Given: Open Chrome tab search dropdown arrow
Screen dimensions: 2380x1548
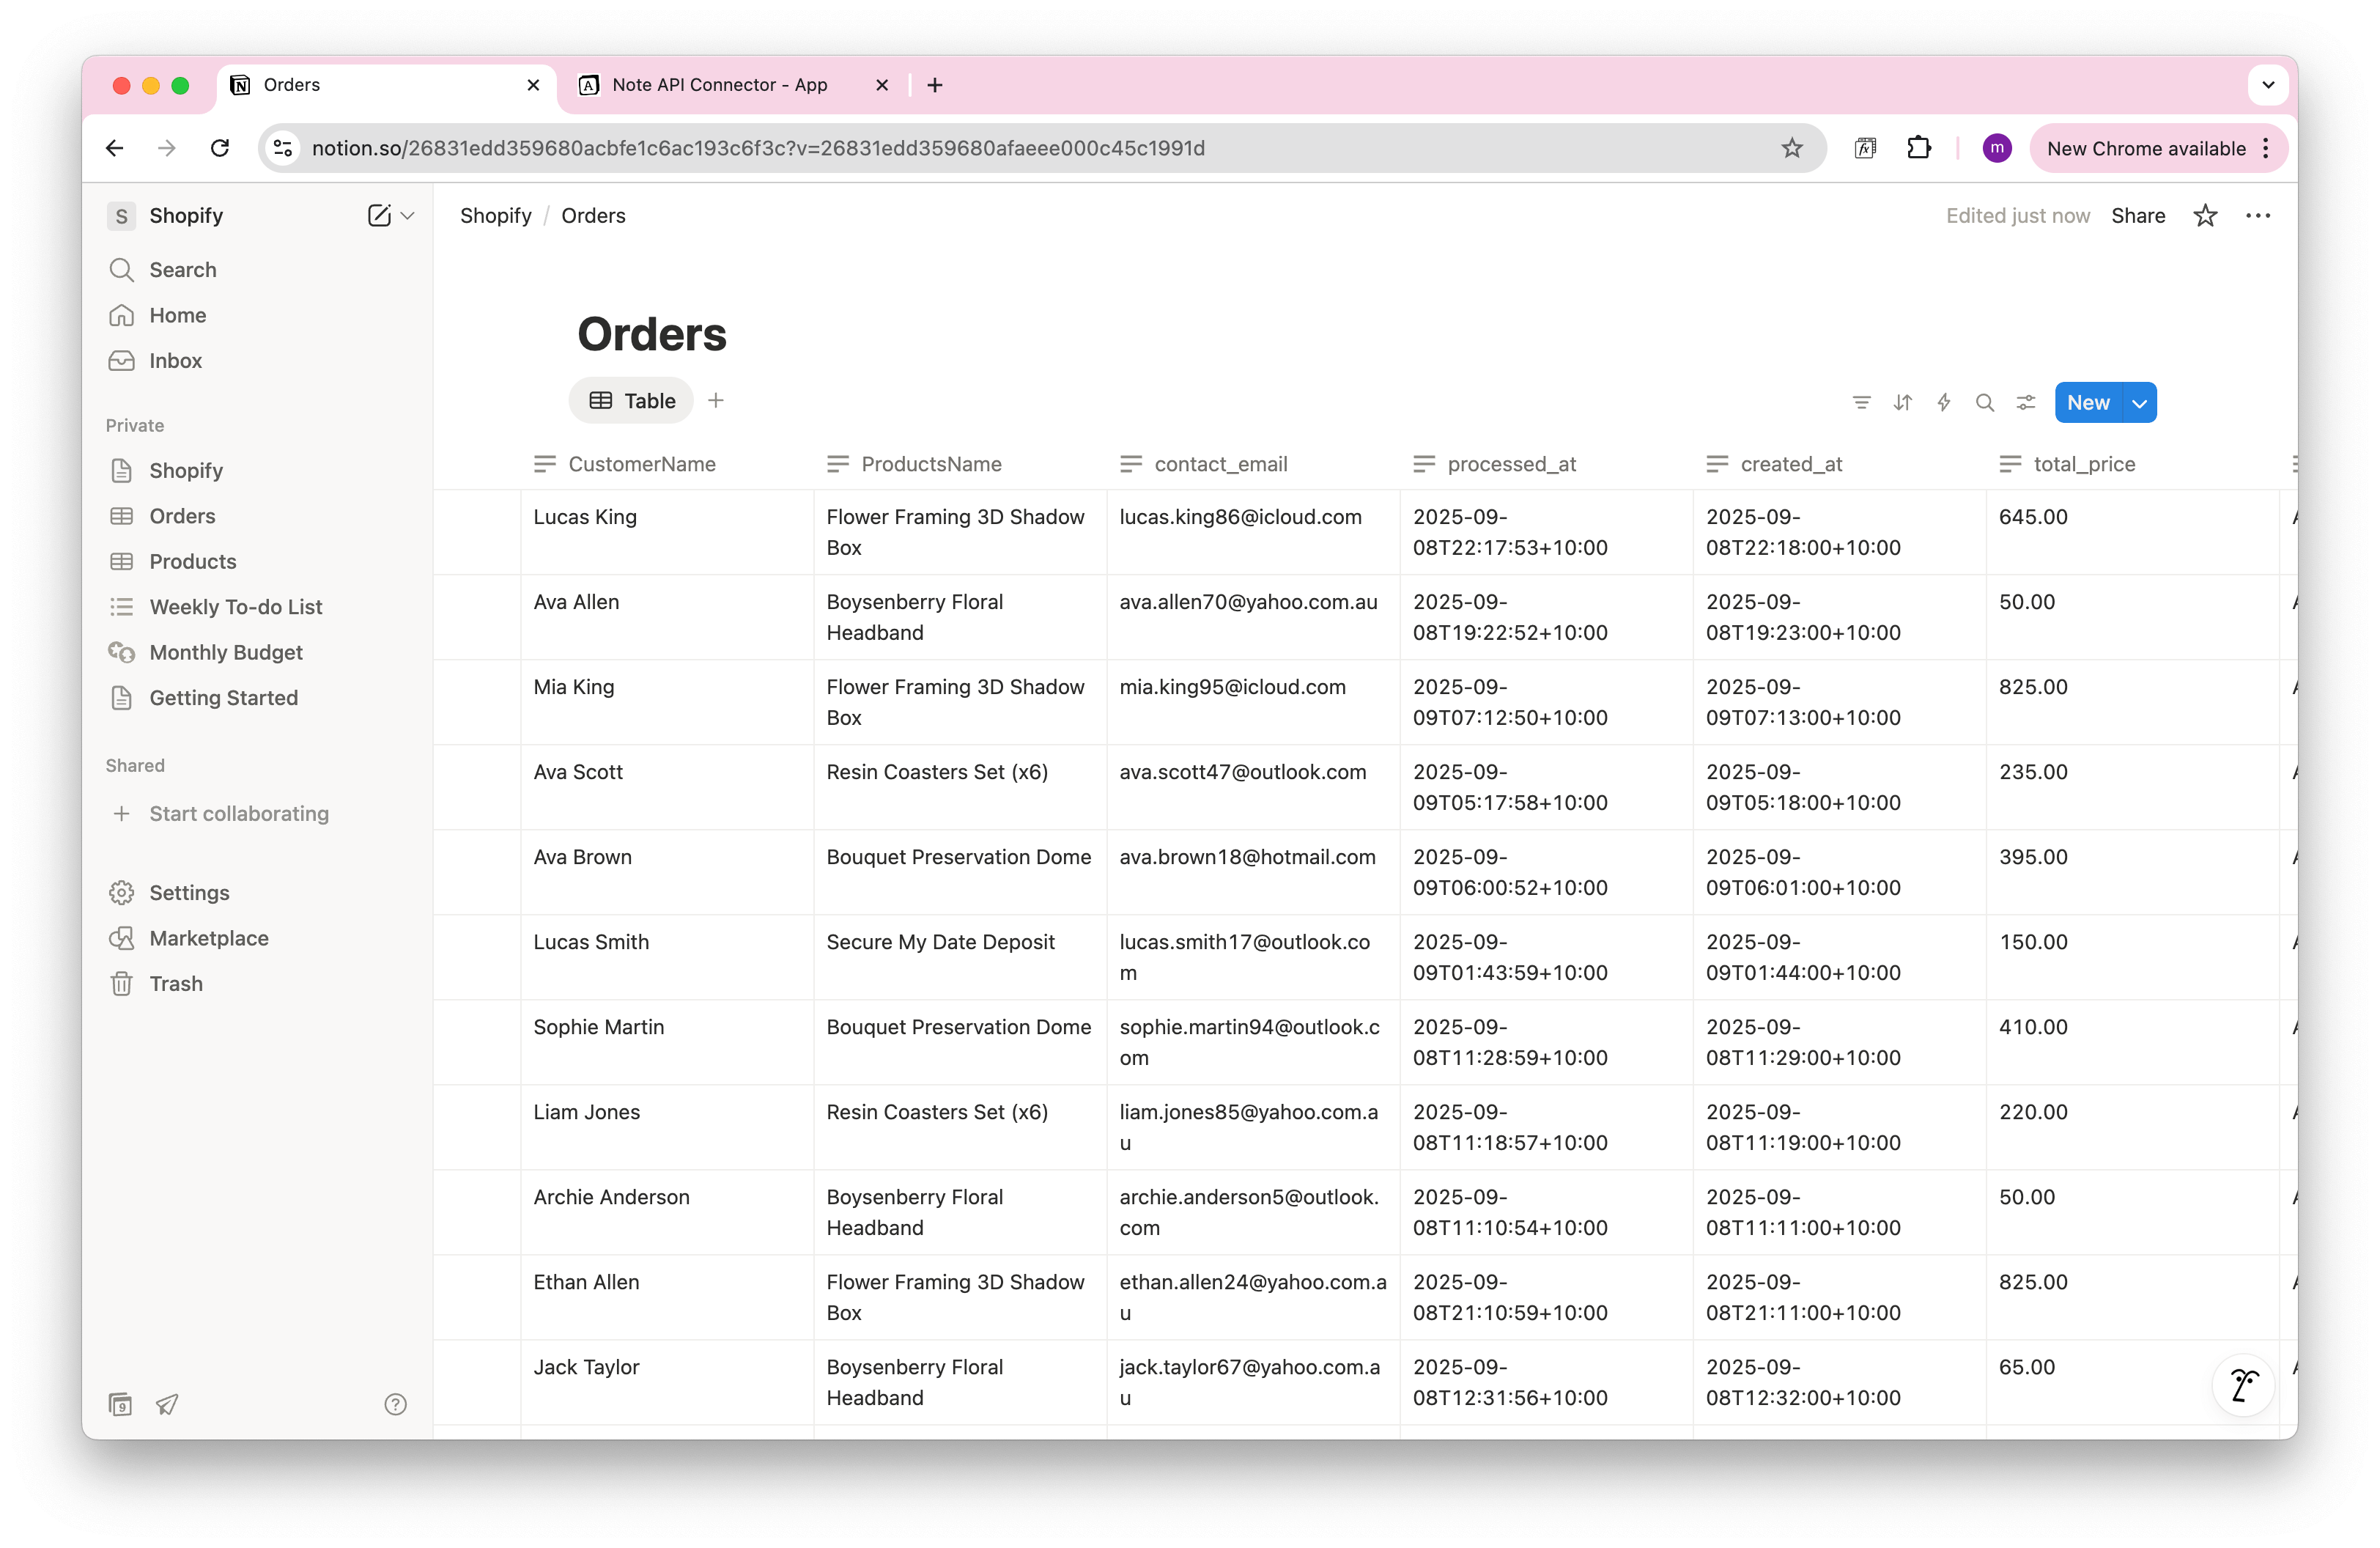Looking at the screenshot, I should (2267, 85).
